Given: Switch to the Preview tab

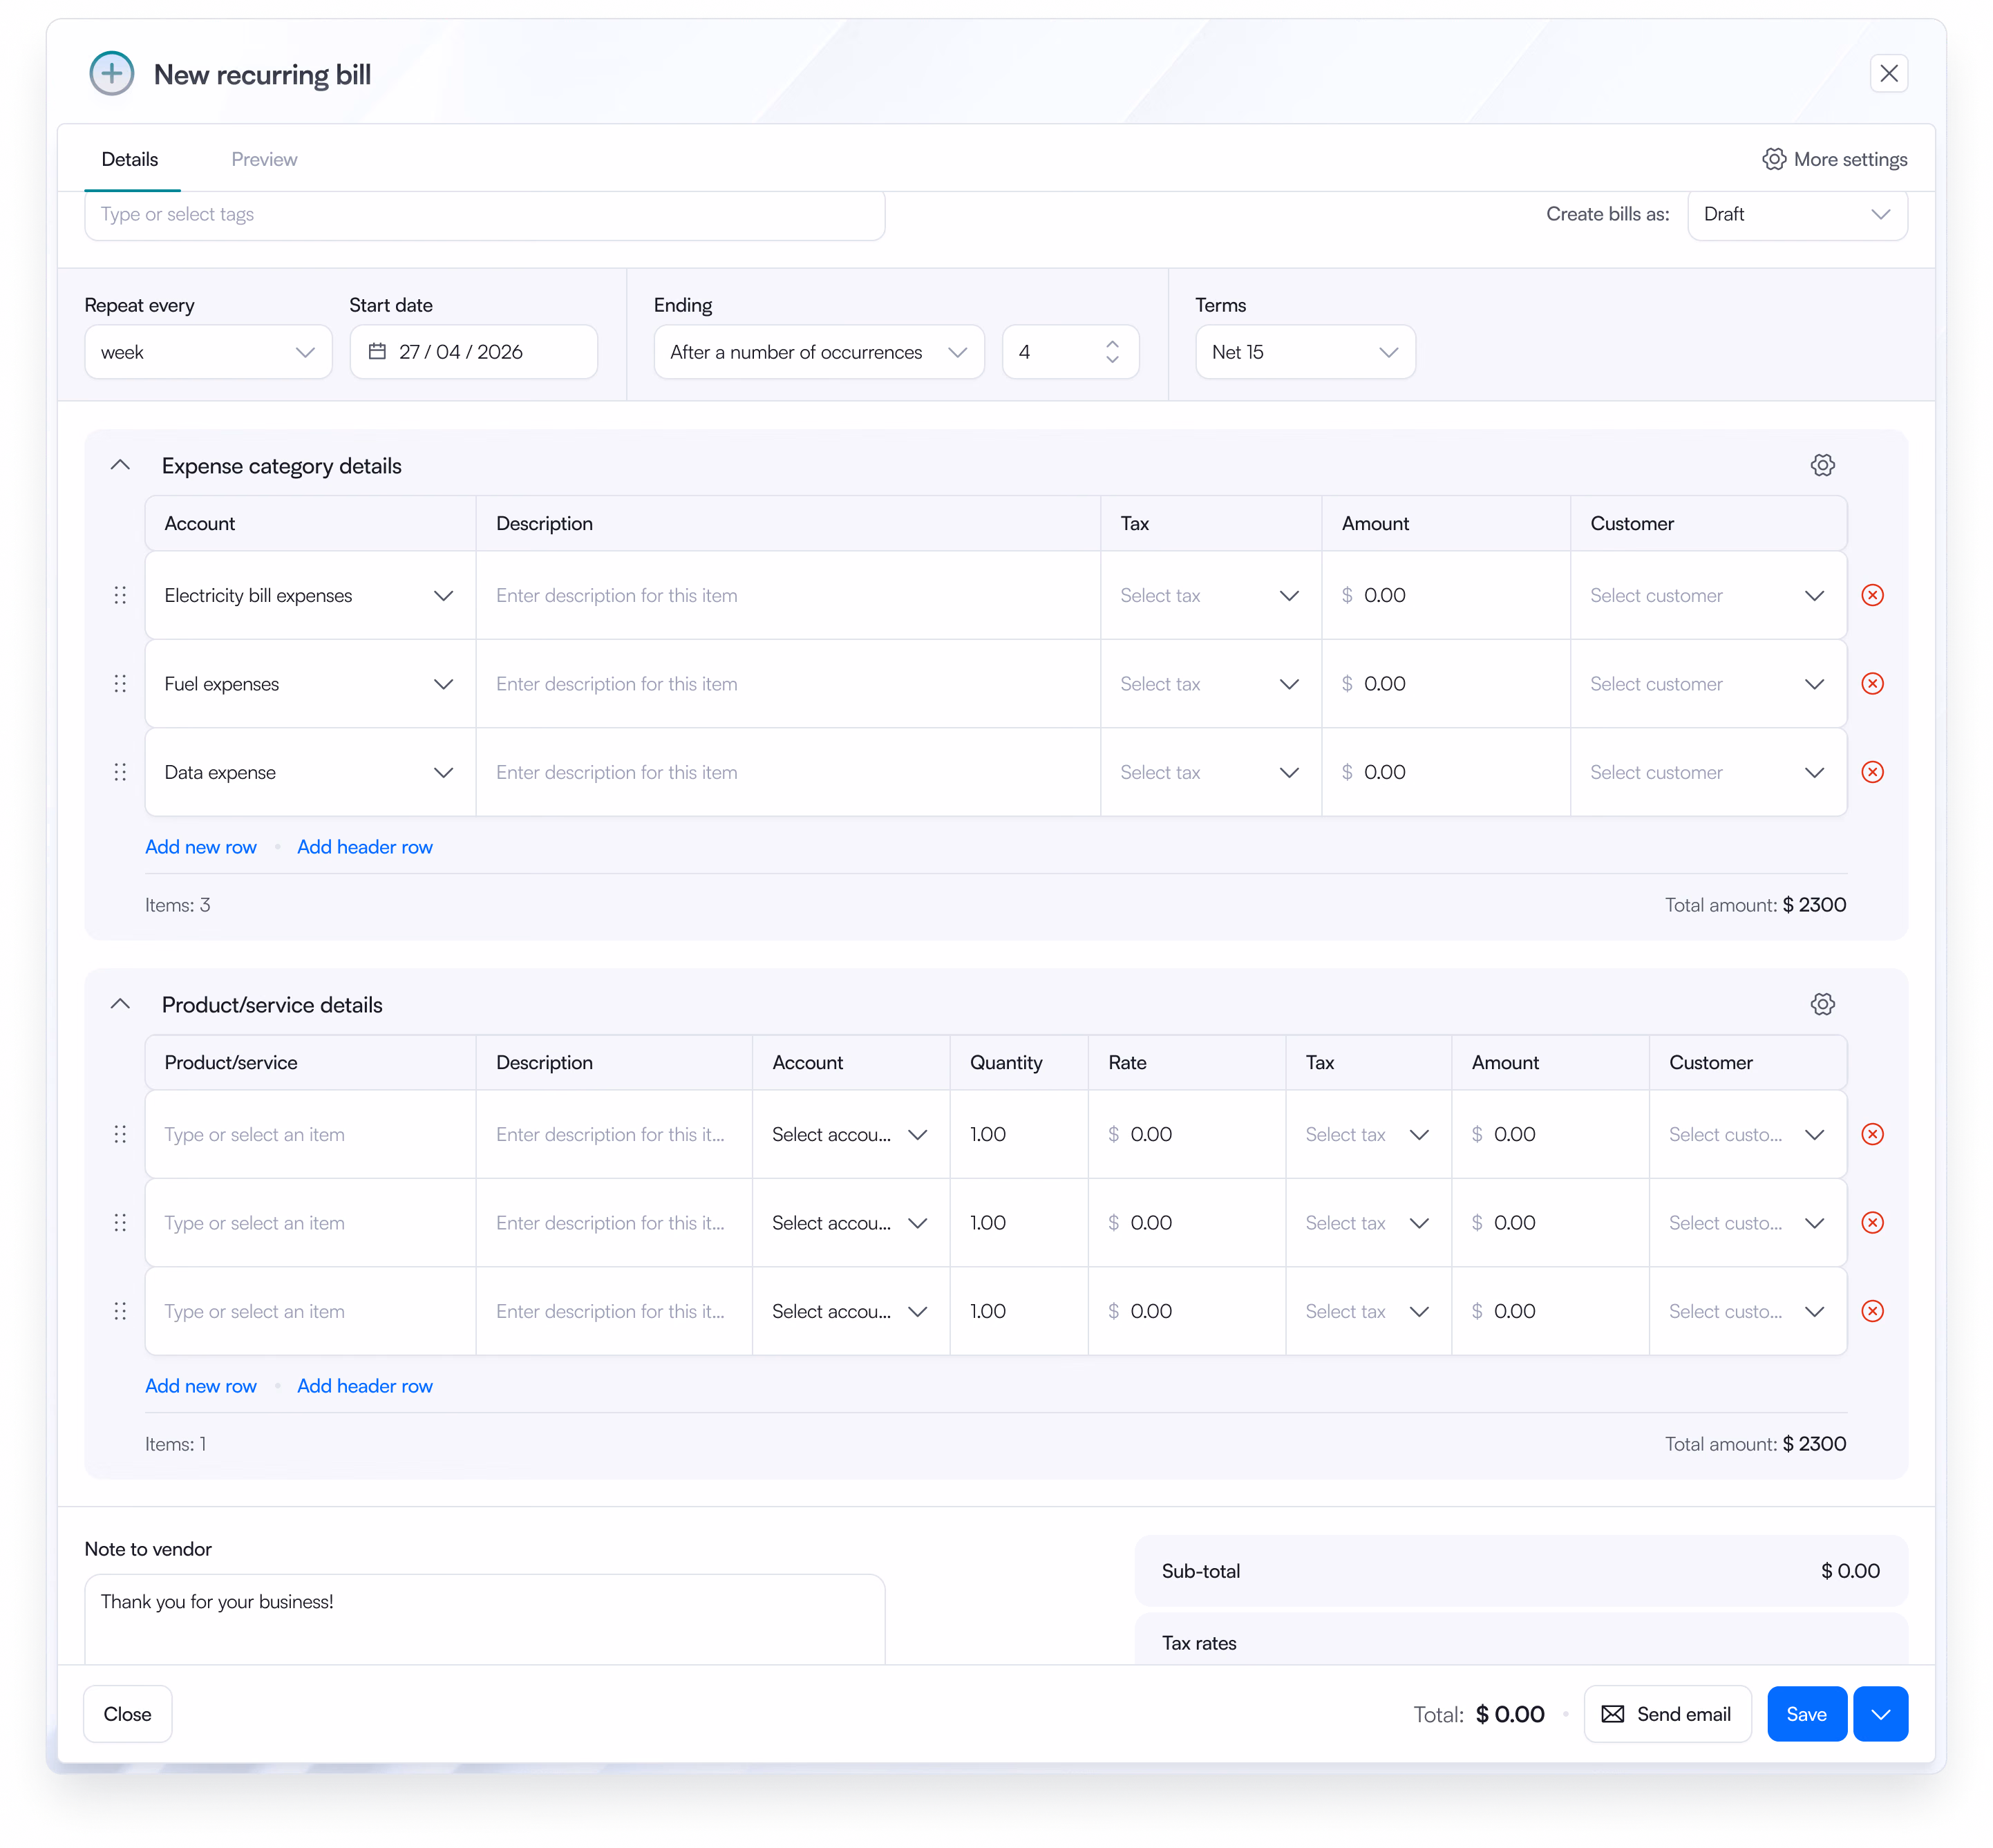Looking at the screenshot, I should pyautogui.click(x=264, y=159).
